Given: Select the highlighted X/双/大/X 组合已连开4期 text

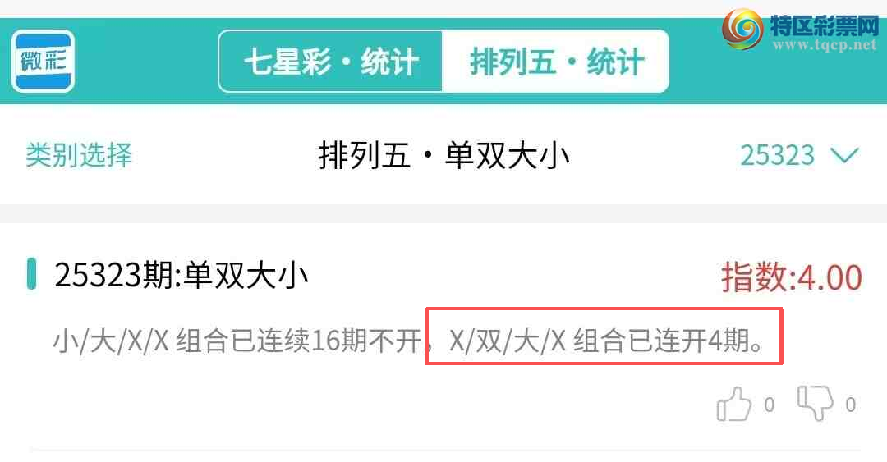Looking at the screenshot, I should [x=606, y=341].
